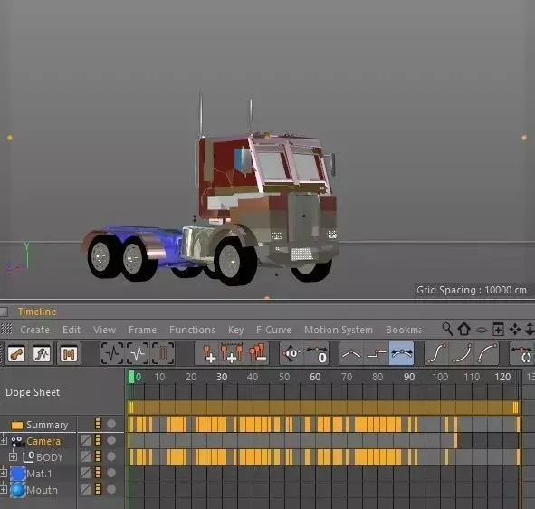Click the BODY null object icon
The image size is (535, 509).
28,457
